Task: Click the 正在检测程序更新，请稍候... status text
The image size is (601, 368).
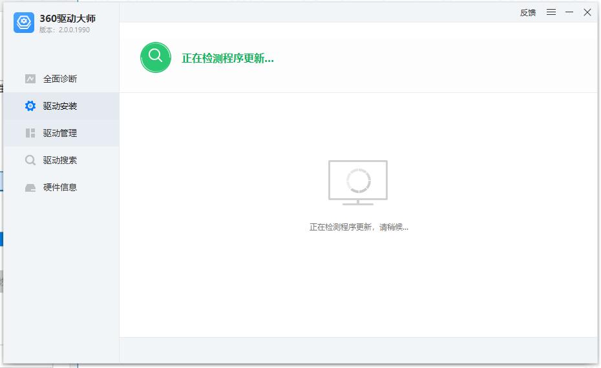Action: tap(359, 227)
